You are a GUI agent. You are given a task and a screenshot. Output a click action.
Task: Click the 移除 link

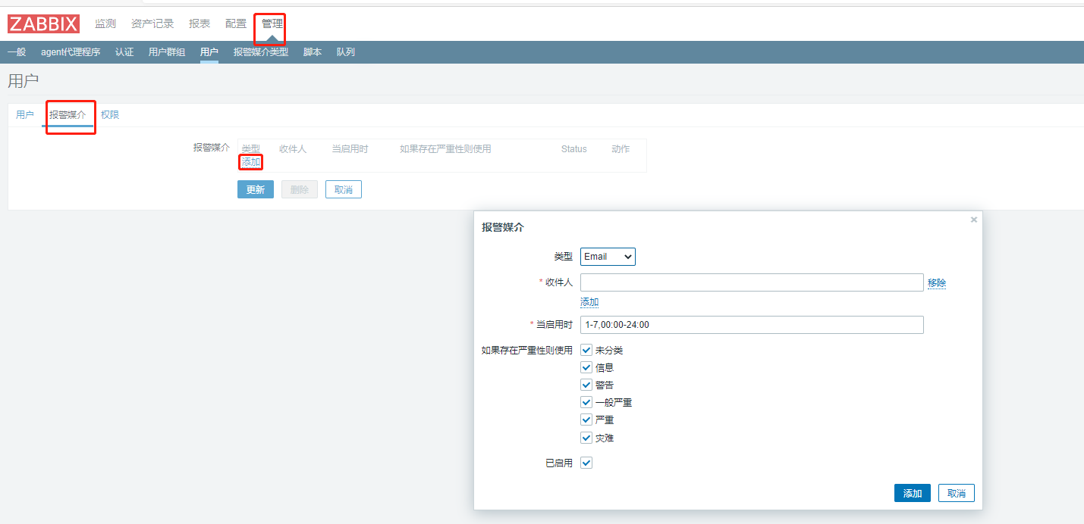[x=937, y=283]
